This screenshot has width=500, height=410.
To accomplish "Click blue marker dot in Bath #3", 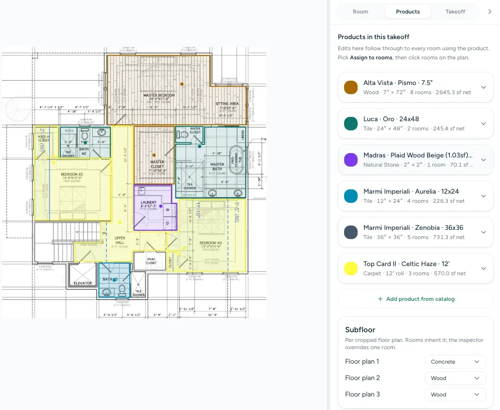I will click(x=114, y=280).
